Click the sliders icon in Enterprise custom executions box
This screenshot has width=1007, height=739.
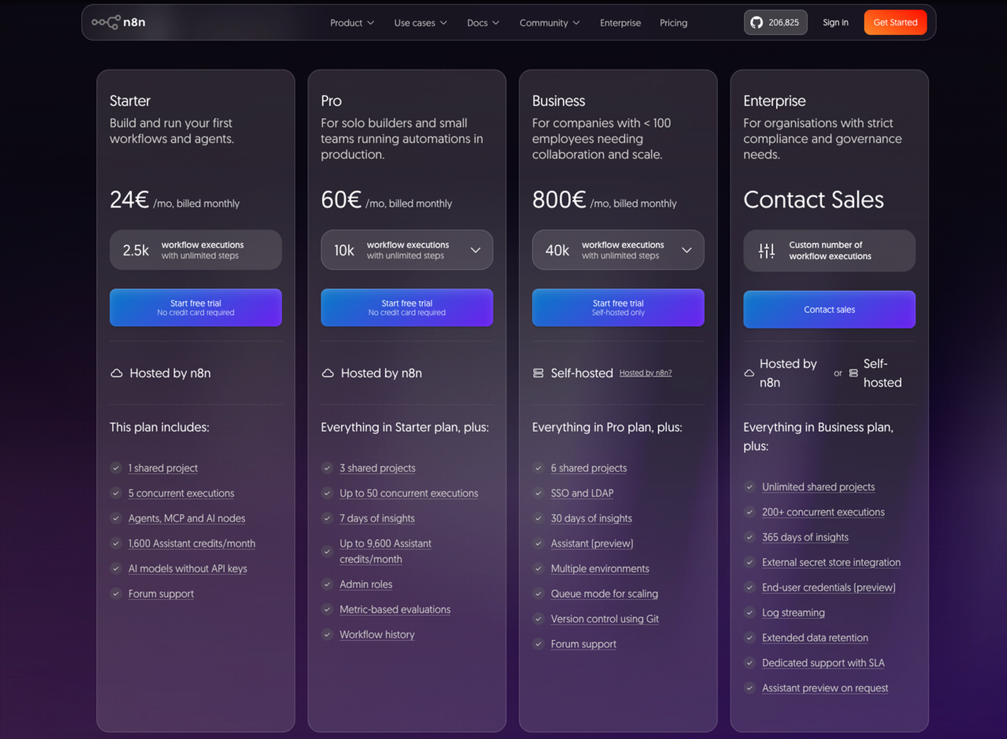point(767,251)
